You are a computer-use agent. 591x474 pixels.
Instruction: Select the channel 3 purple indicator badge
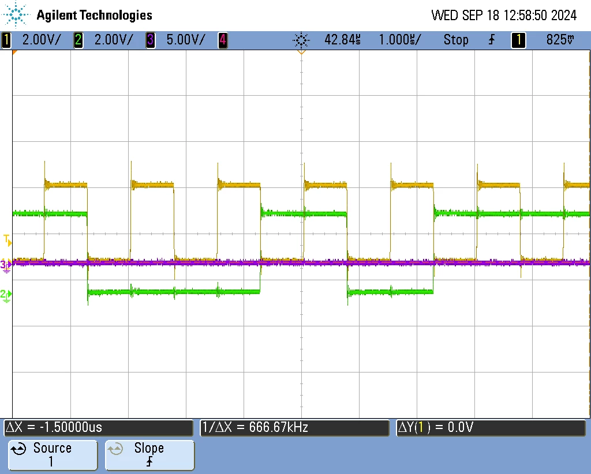(x=151, y=40)
